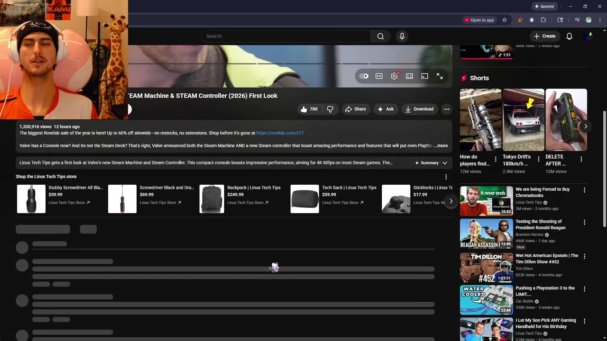607x341 pixels.
Task: Open 'Forced to Buy Chromebooks' video
Action: click(543, 192)
